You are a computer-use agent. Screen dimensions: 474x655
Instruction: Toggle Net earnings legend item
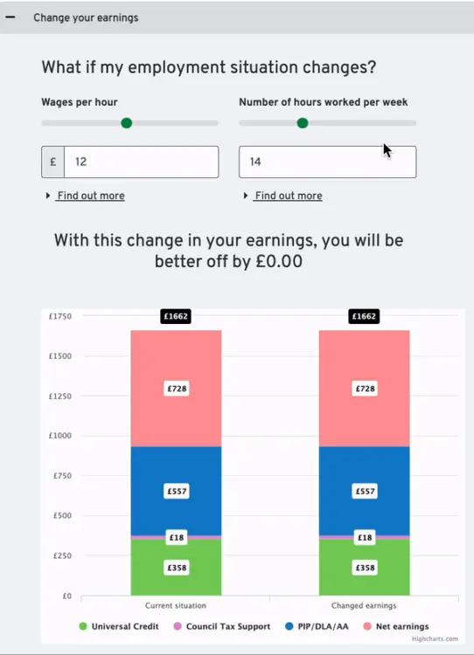click(396, 626)
